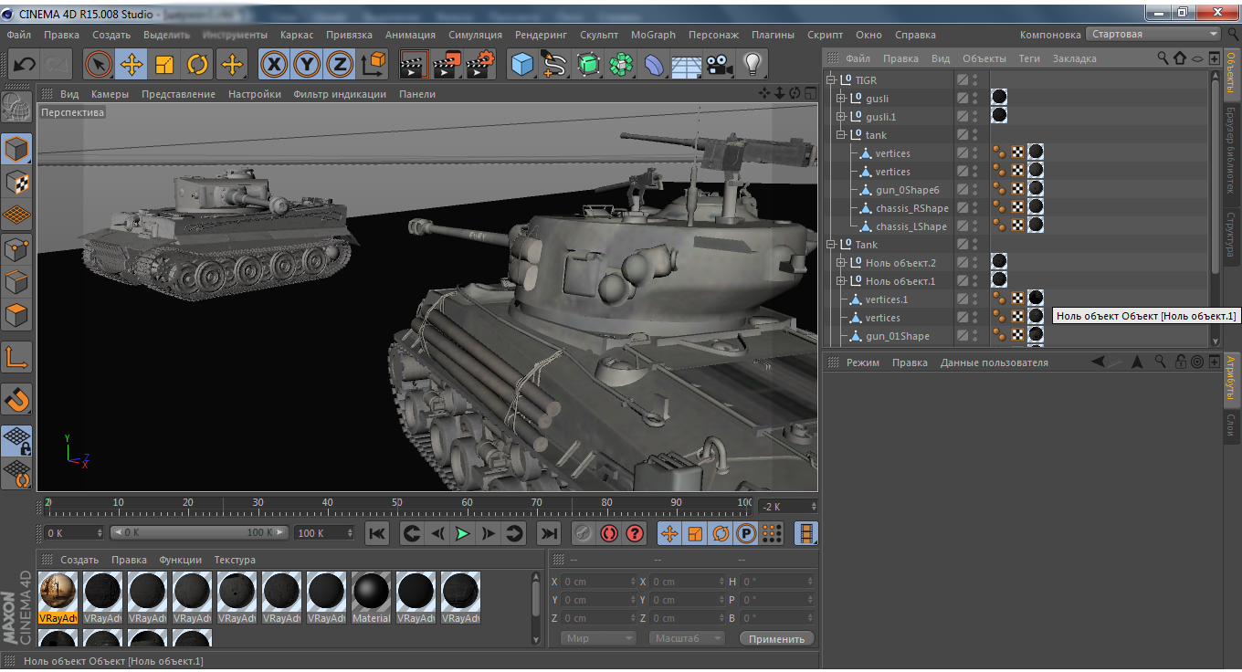1242x672 pixels.
Task: Add a Light object
Action: pyautogui.click(x=753, y=65)
